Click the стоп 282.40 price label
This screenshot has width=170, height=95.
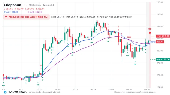pos(163,36)
